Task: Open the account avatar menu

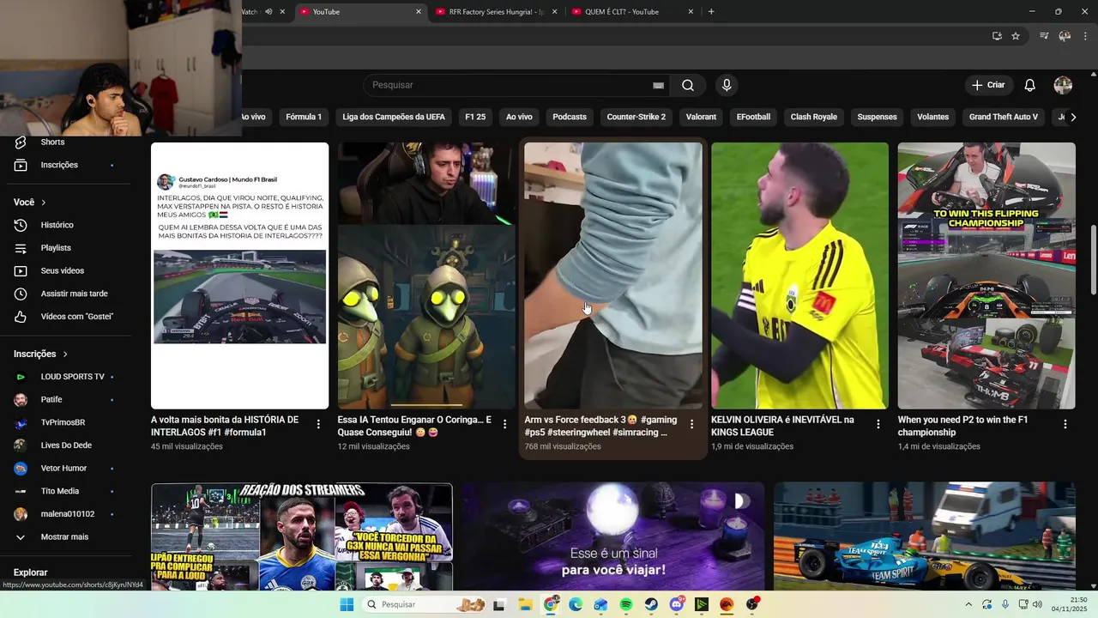Action: tap(1063, 85)
